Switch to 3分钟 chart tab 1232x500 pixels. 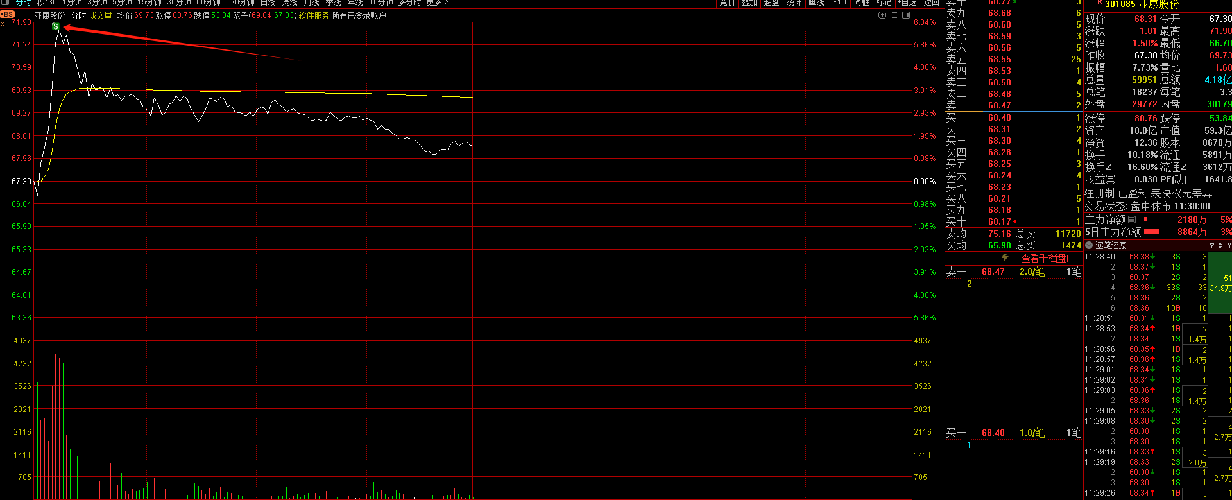tap(97, 3)
